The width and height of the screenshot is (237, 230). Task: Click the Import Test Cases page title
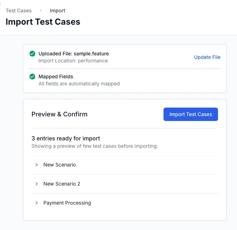[x=43, y=22]
